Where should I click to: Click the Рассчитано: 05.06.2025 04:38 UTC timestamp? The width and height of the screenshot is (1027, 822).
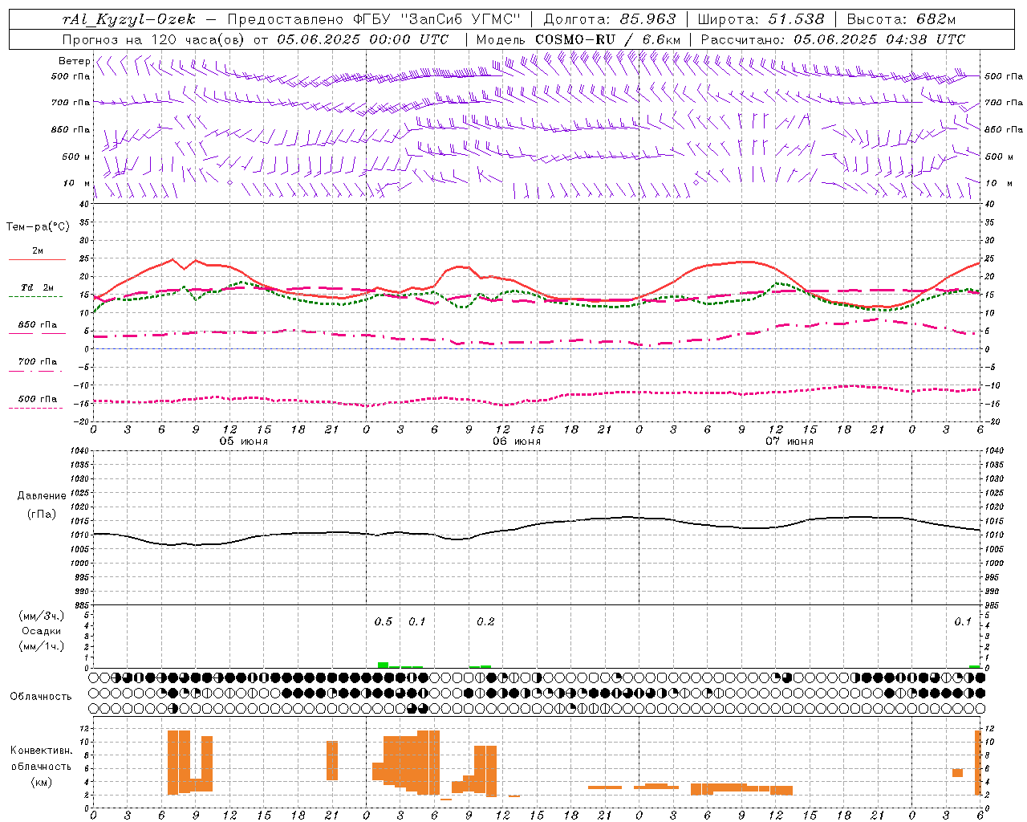coord(834,39)
